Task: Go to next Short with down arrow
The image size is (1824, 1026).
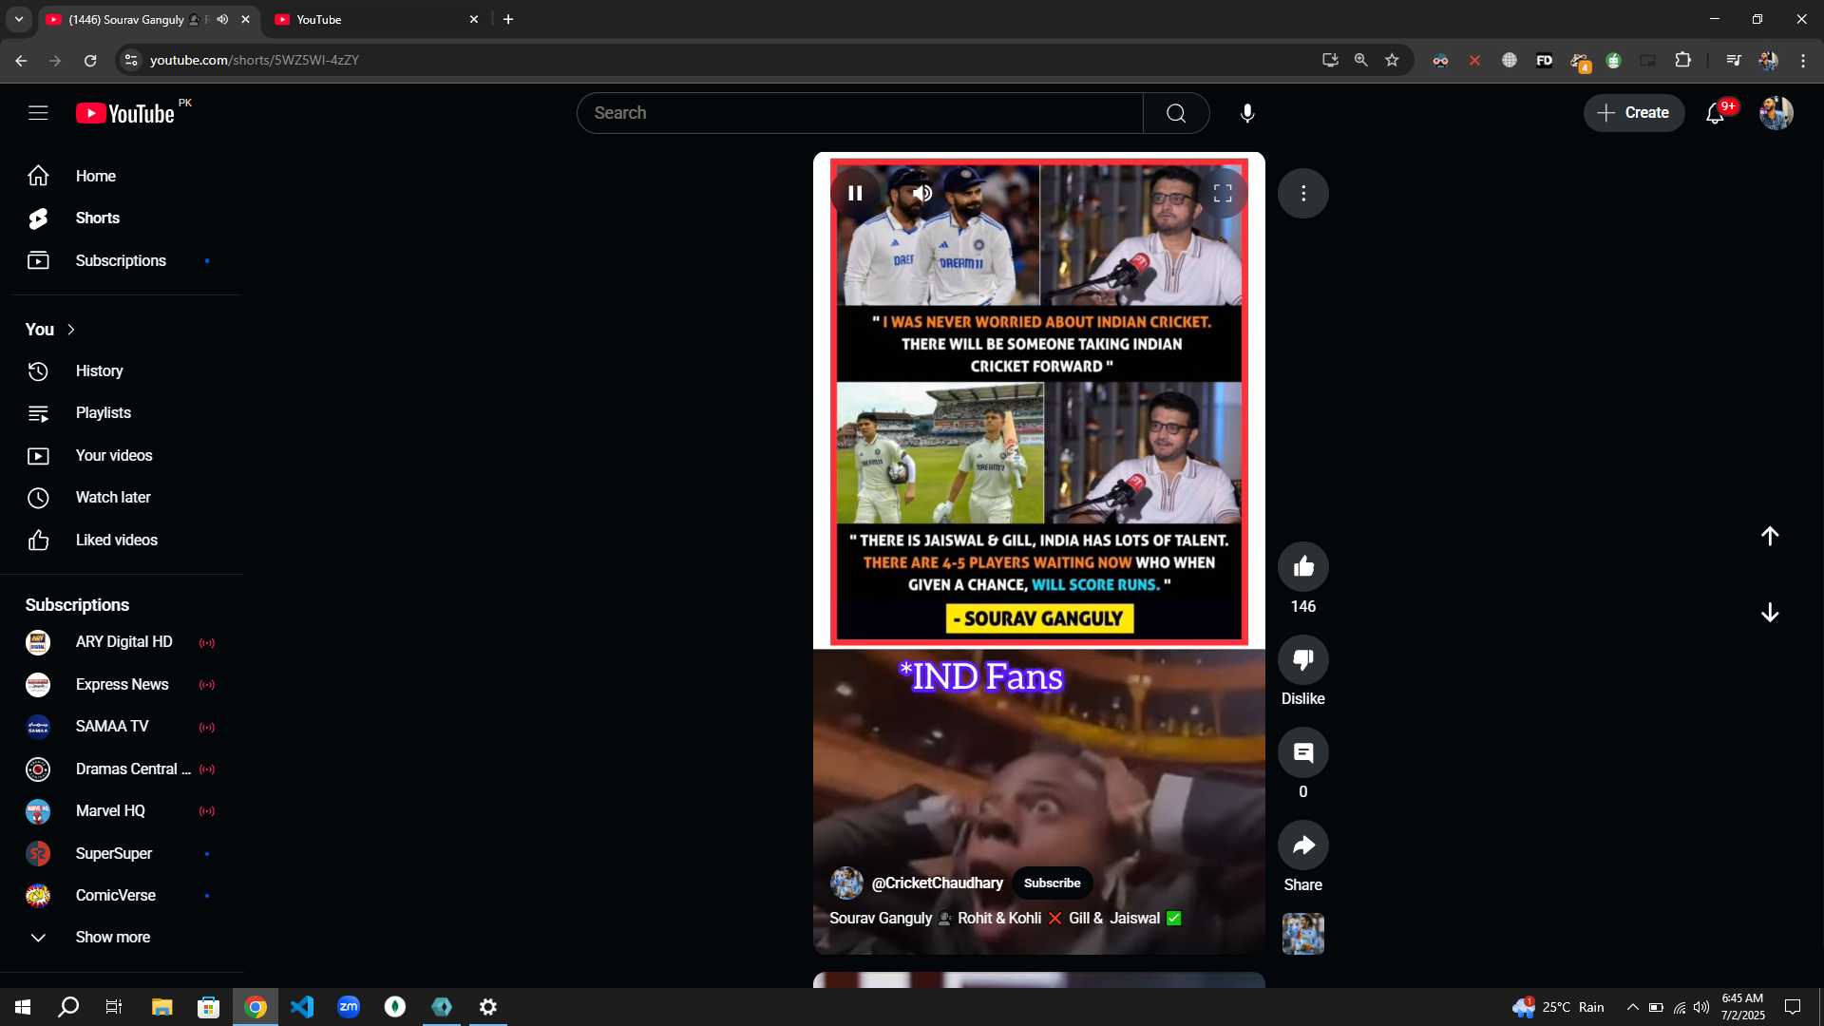Action: [x=1770, y=613]
